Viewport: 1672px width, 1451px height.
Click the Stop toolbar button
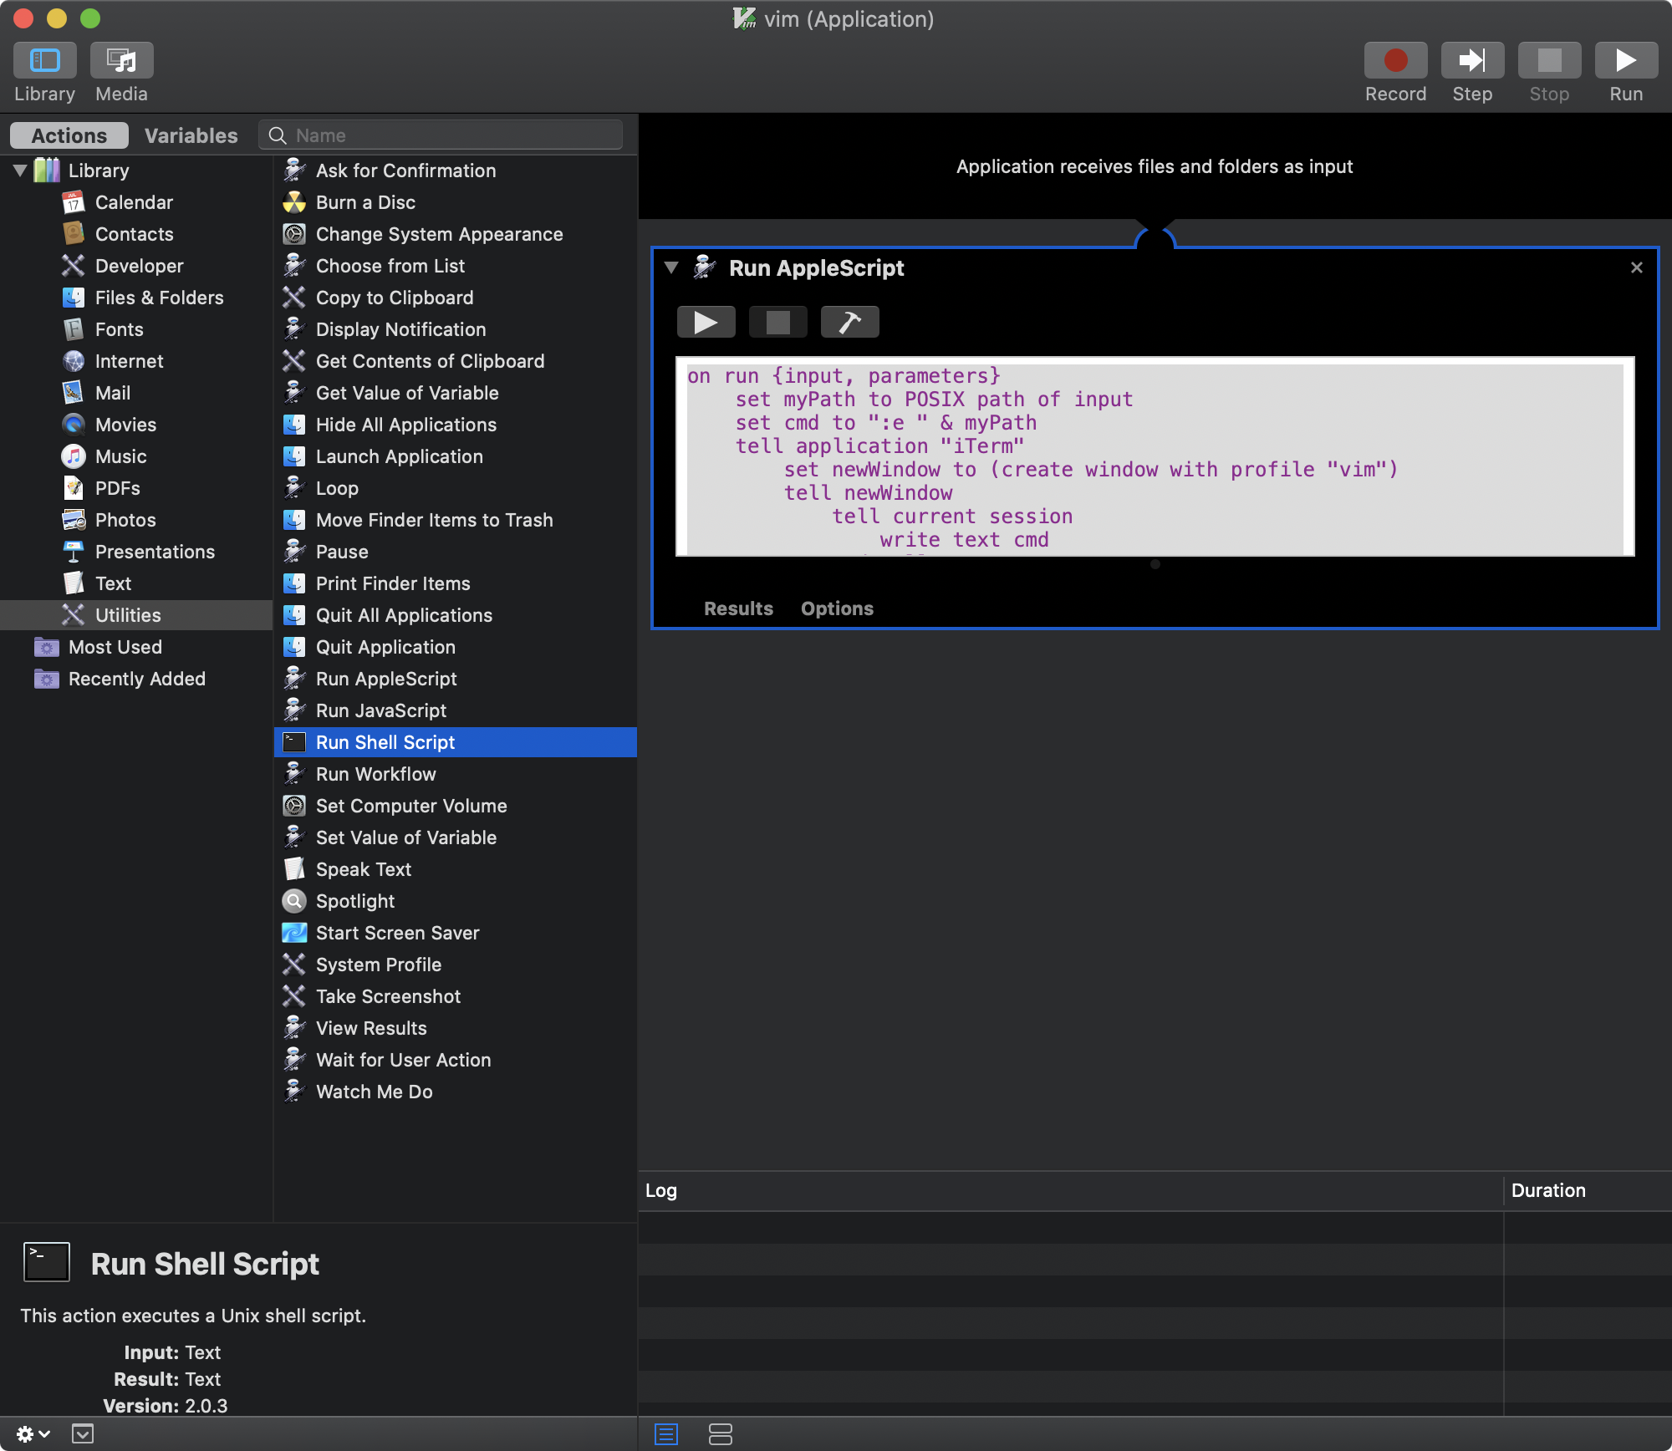click(1549, 61)
